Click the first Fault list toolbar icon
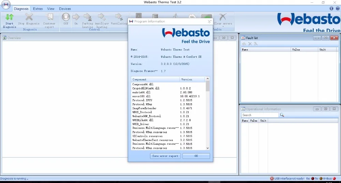Viewport: 341px width, 183px height. [244, 44]
